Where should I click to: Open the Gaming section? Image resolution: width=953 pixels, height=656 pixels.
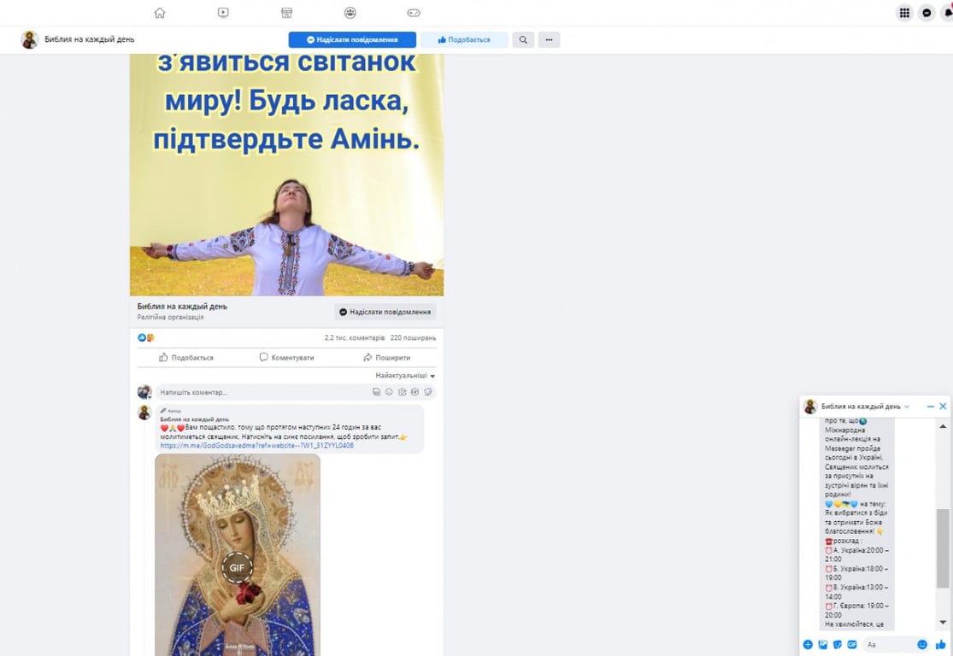413,13
